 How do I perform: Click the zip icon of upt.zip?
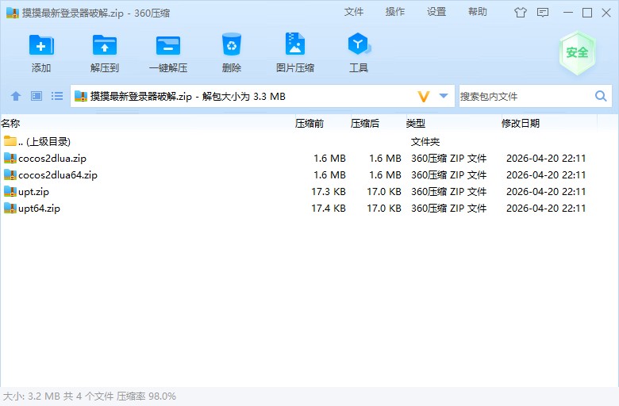pyautogui.click(x=10, y=191)
